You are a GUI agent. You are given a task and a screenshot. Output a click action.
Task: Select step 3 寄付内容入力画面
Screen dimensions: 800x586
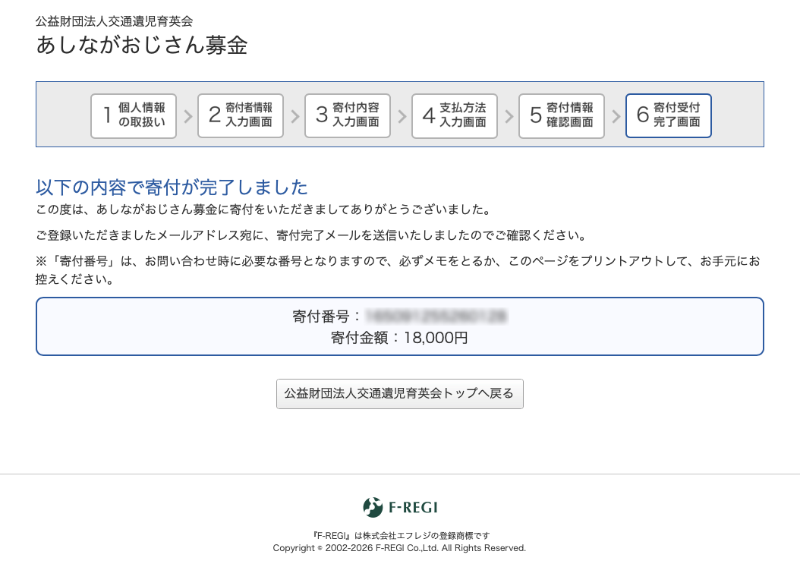tap(348, 116)
